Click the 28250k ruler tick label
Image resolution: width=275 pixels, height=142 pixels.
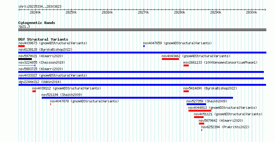(71, 12)
